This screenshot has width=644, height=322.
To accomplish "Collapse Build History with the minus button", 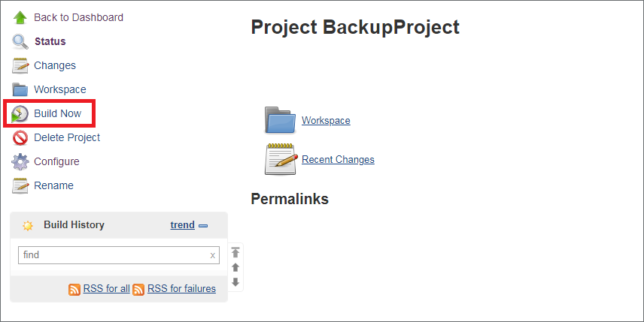I will [203, 226].
